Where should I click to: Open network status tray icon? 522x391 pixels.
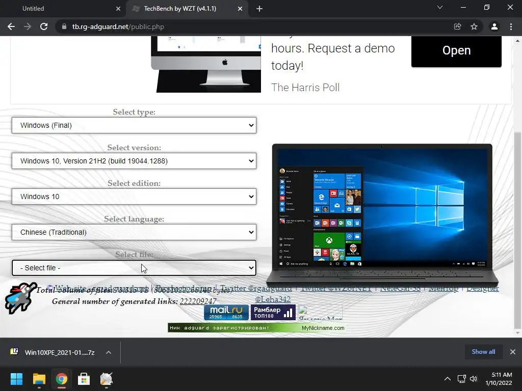(x=461, y=379)
